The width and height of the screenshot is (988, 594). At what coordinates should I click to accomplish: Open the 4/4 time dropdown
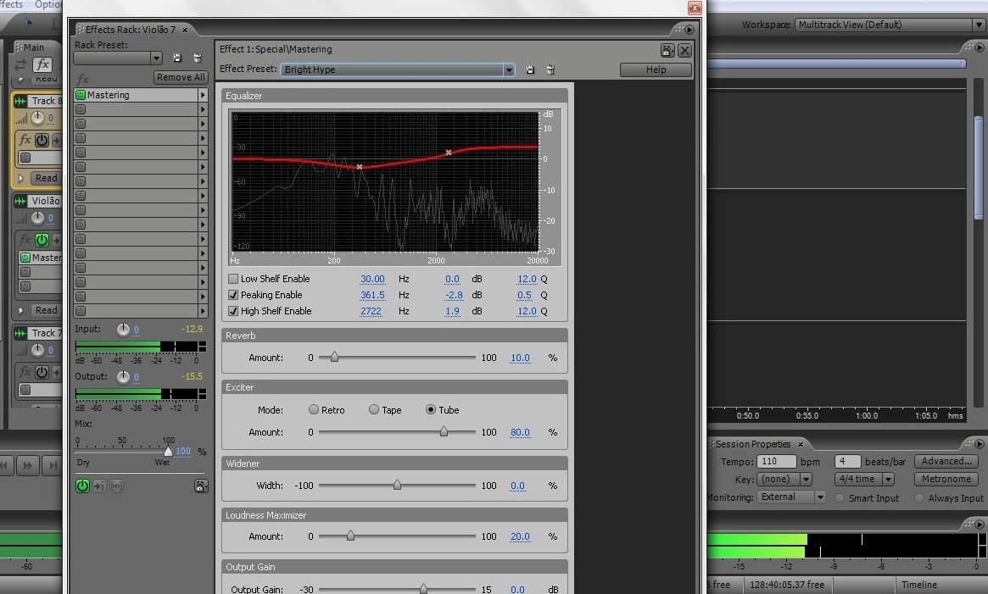point(889,480)
